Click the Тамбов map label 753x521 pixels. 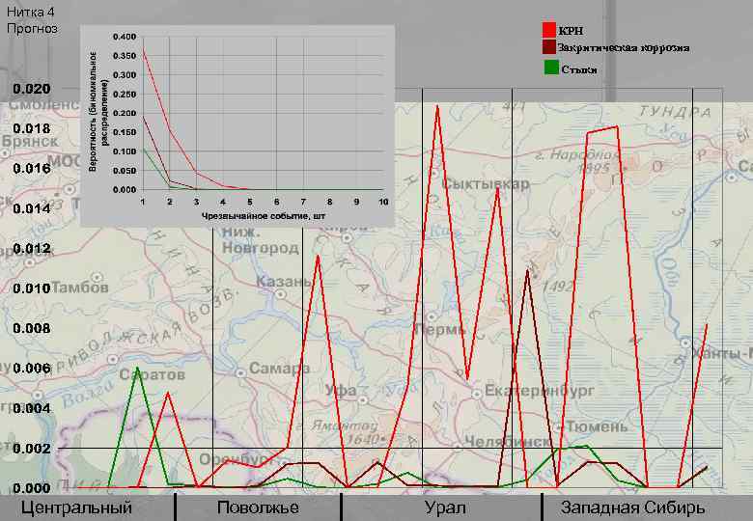tap(80, 288)
